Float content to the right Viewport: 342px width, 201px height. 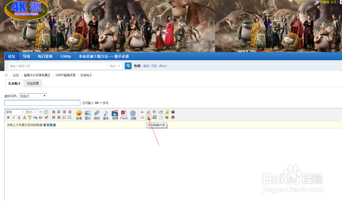point(59,117)
